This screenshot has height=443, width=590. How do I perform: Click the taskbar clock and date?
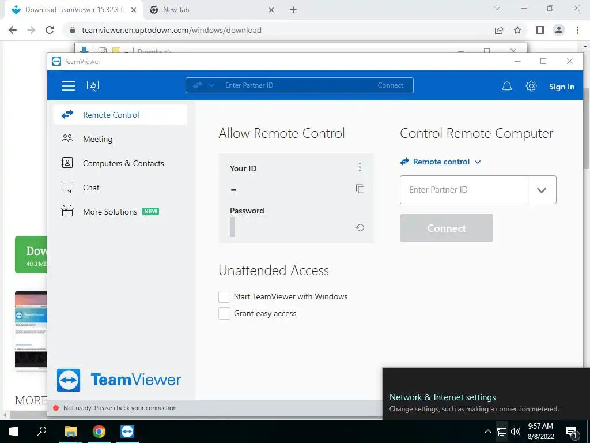(x=540, y=431)
